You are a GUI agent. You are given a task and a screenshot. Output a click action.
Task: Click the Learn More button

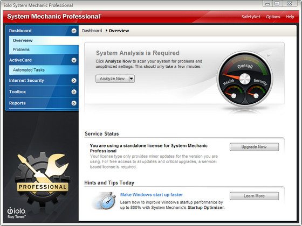coord(254,196)
